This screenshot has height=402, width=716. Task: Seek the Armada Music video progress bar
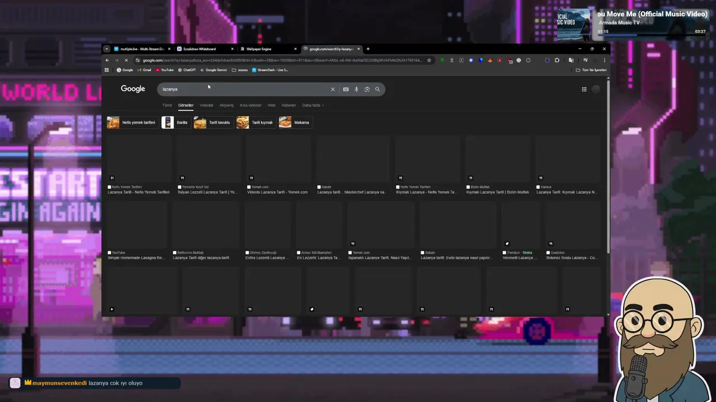coord(652,35)
